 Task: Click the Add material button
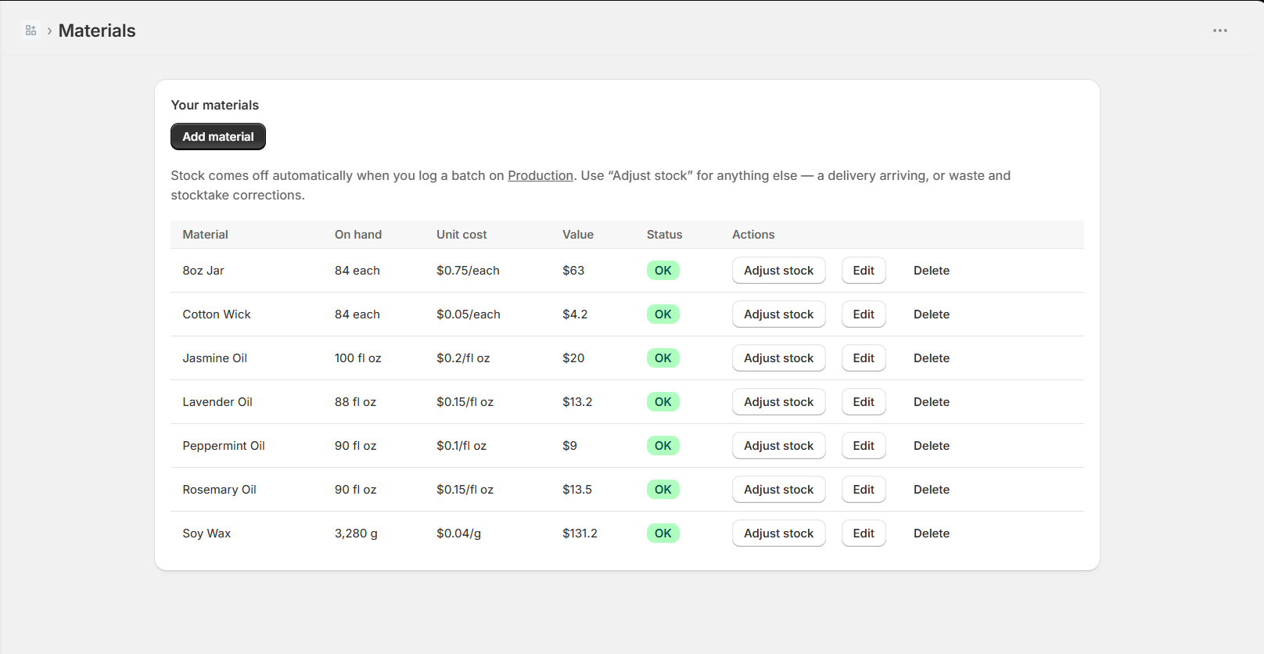pyautogui.click(x=218, y=136)
